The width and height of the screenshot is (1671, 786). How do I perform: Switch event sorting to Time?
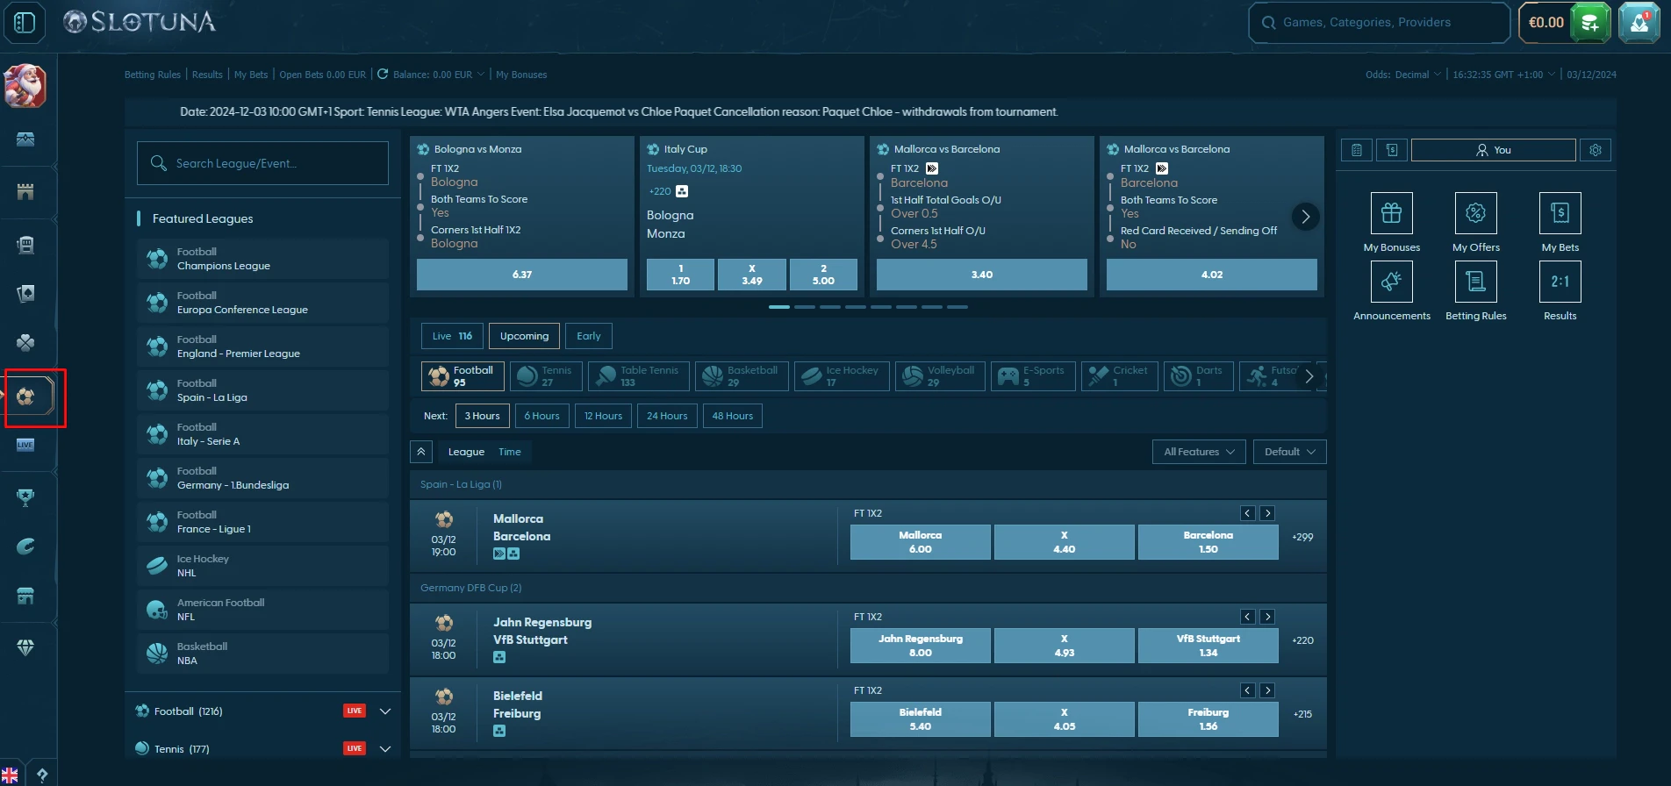(510, 452)
